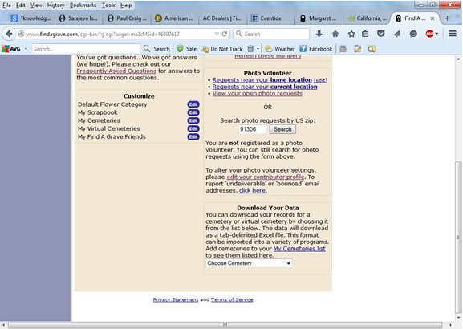Open edit your contributor profile link
This screenshot has height=329, width=463.
(x=266, y=177)
